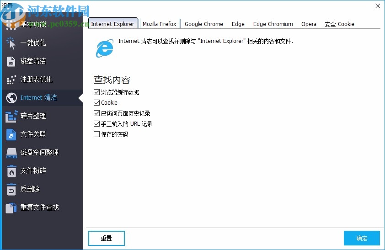
Task: Uncheck 手工输入的 URL 记录 checkbox
Action: coord(96,124)
